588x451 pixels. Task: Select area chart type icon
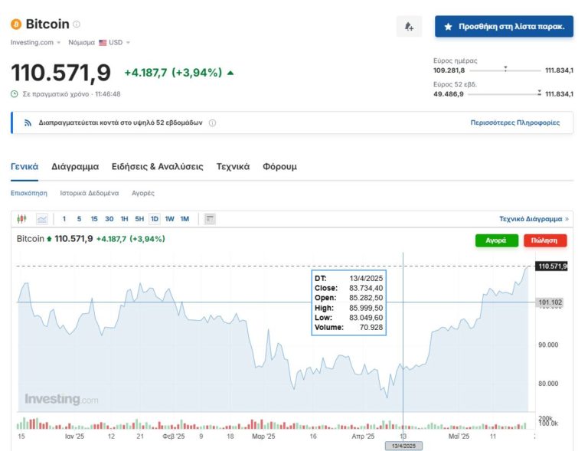click(x=42, y=219)
